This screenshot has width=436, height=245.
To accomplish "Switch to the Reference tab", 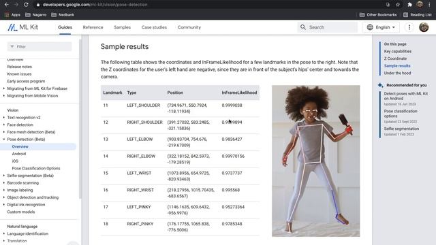I will pyautogui.click(x=93, y=27).
